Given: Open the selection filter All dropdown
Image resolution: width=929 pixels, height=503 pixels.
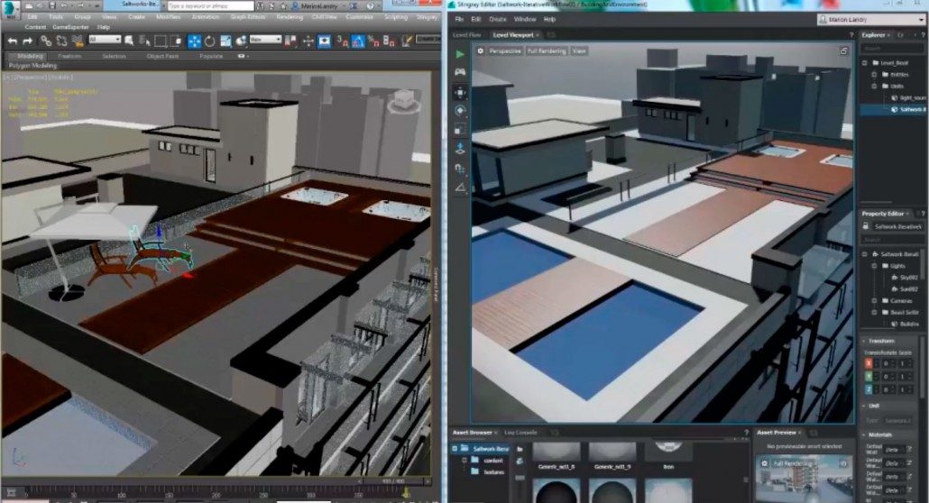Looking at the screenshot, I should [x=104, y=40].
